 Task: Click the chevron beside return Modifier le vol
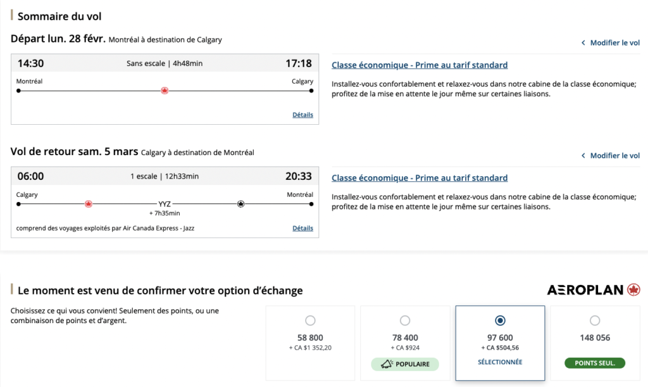[x=583, y=156]
